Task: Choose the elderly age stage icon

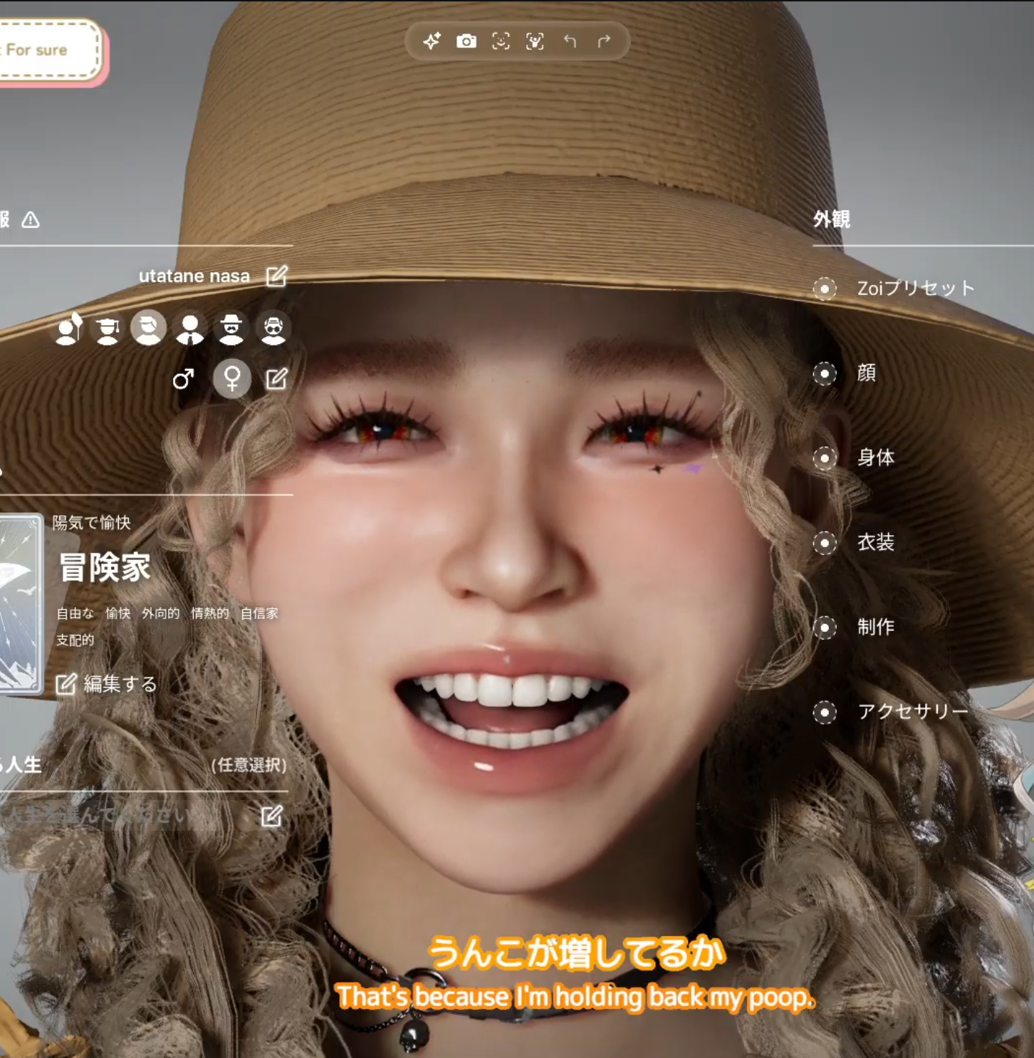Action: [x=273, y=329]
